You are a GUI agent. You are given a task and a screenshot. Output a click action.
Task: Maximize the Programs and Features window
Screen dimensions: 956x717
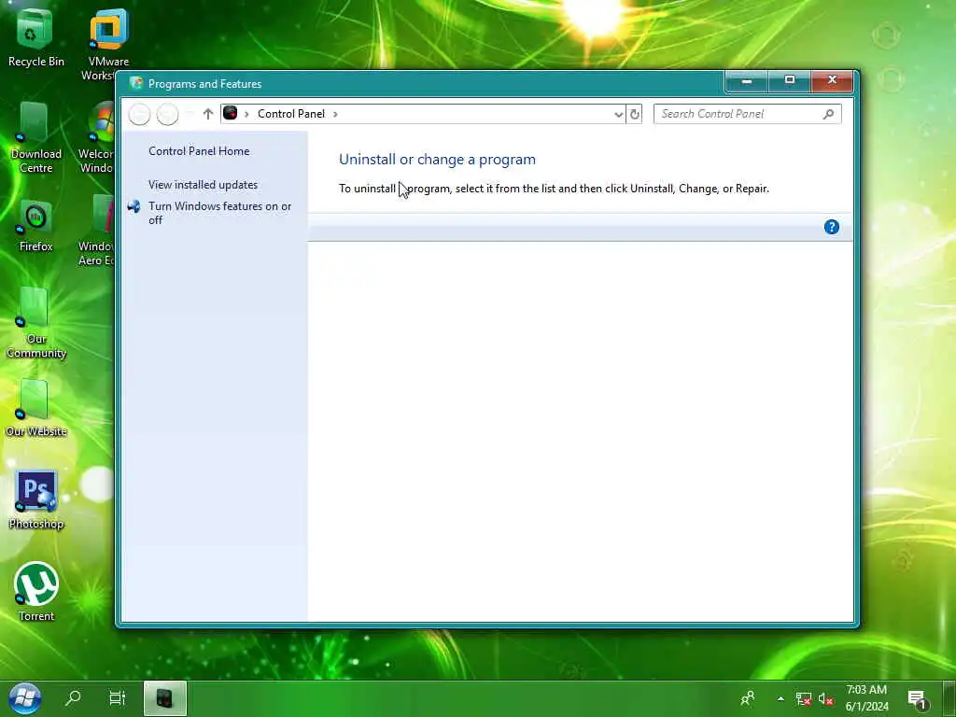tap(789, 80)
